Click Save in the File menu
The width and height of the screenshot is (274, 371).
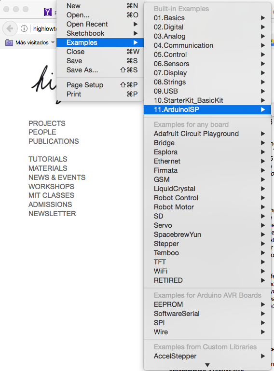(100, 61)
